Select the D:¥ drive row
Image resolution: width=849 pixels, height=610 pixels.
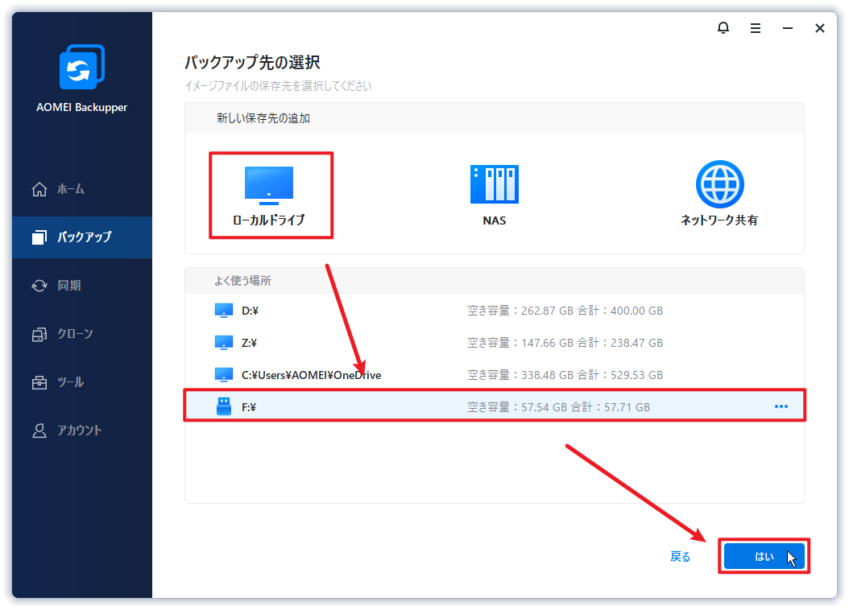495,311
